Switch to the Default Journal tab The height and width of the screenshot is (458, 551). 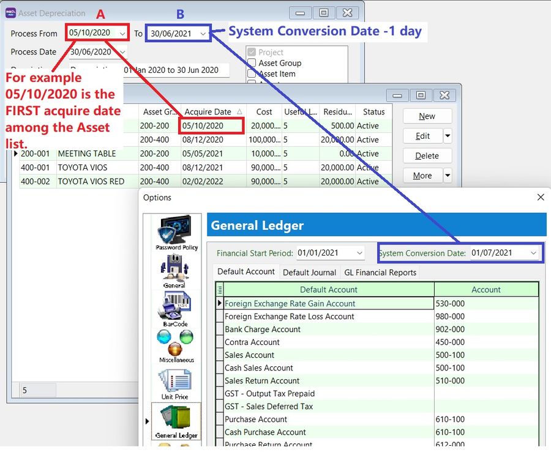(309, 273)
